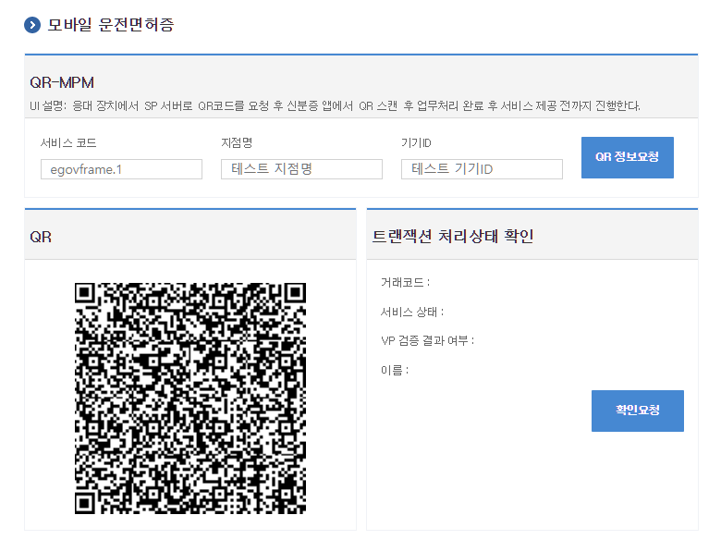This screenshot has height=552, width=721.
Task: Click the 거래코드 field label
Action: coord(405,282)
